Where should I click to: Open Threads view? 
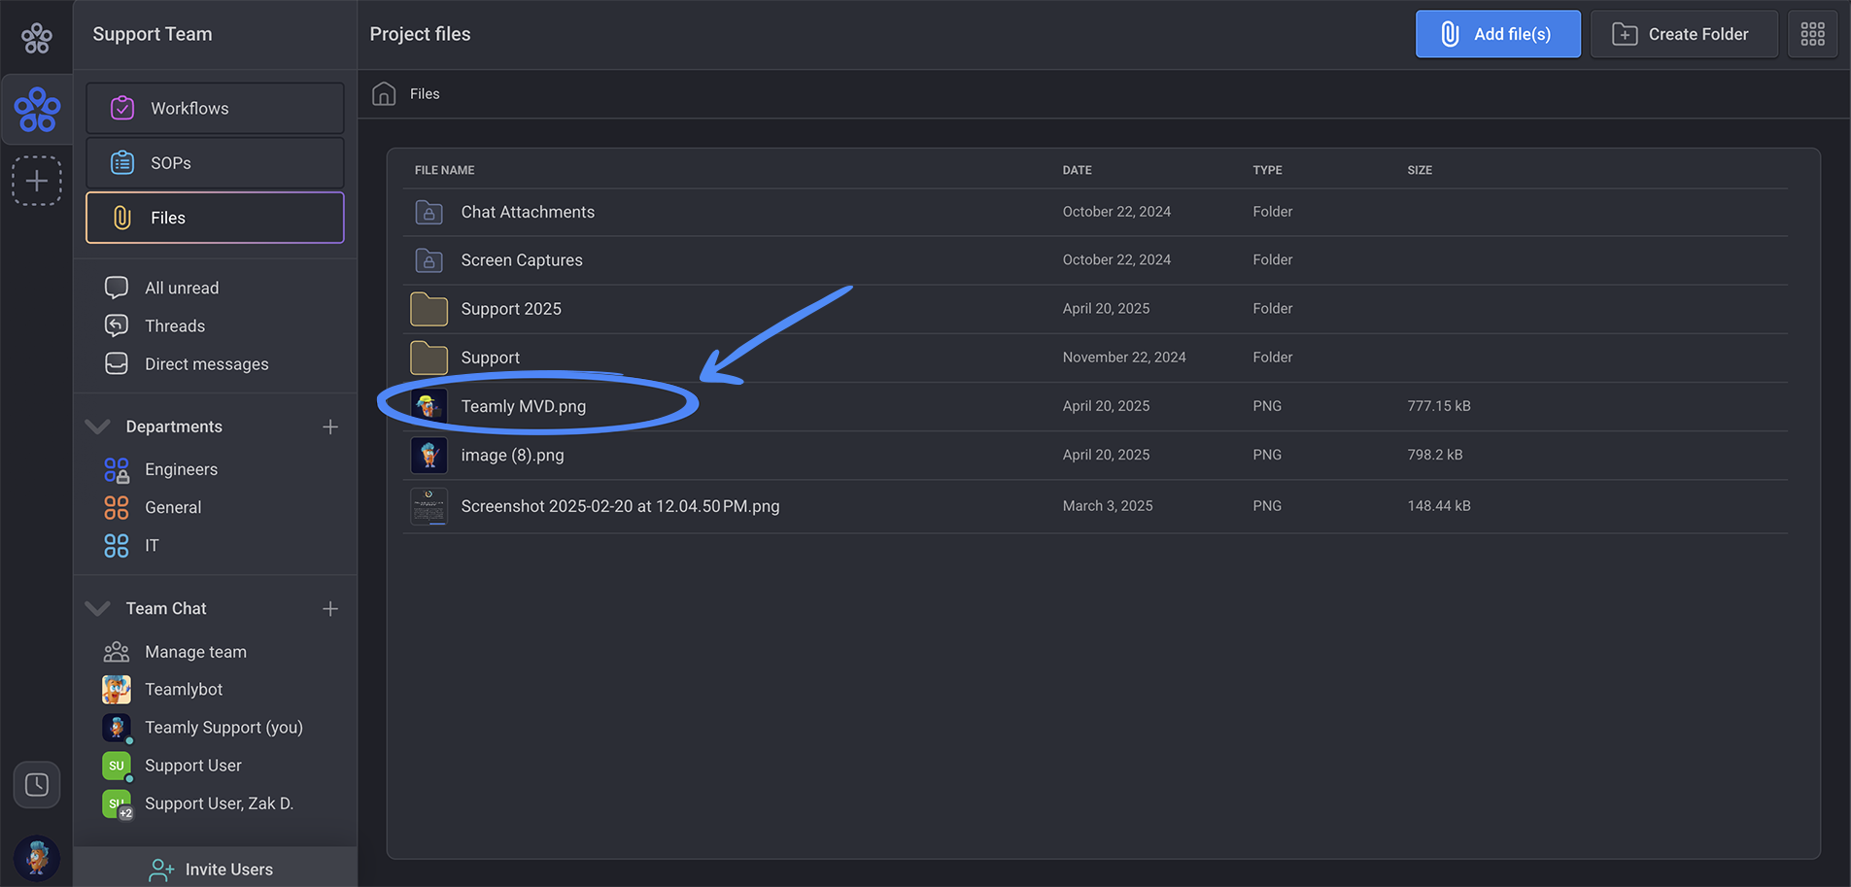click(x=175, y=325)
